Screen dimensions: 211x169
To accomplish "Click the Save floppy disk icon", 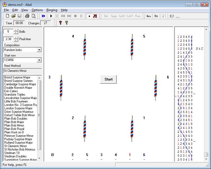I will tap(20, 16).
